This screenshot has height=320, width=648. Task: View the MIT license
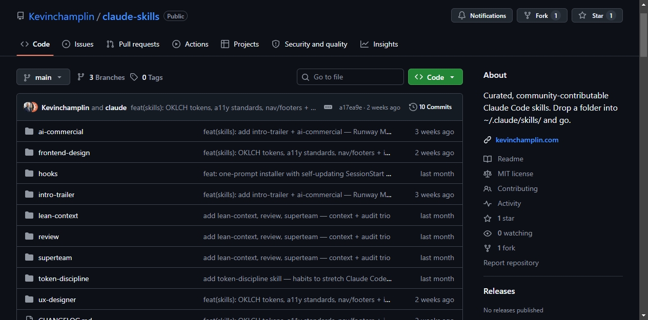(x=515, y=174)
